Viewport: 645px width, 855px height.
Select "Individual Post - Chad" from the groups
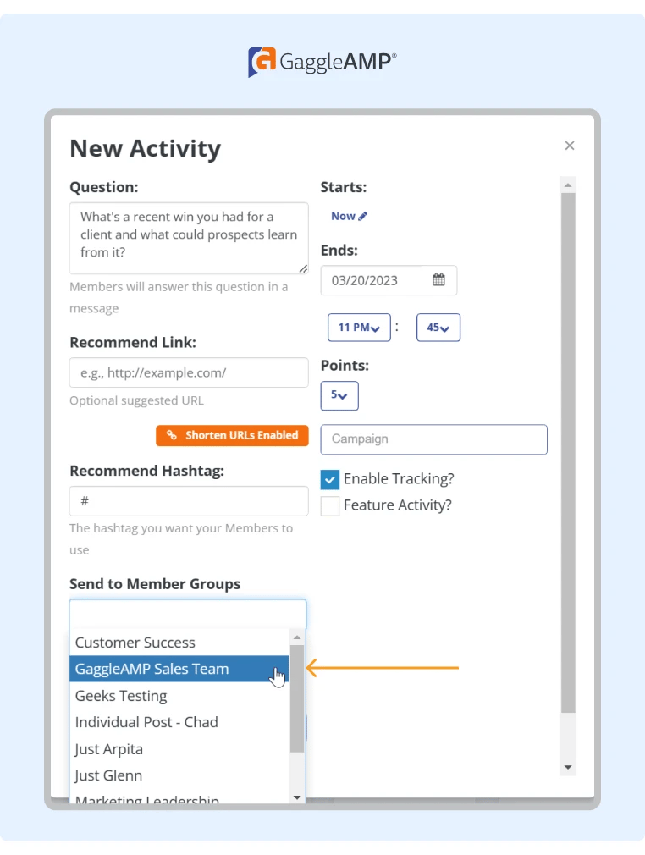[x=146, y=722]
